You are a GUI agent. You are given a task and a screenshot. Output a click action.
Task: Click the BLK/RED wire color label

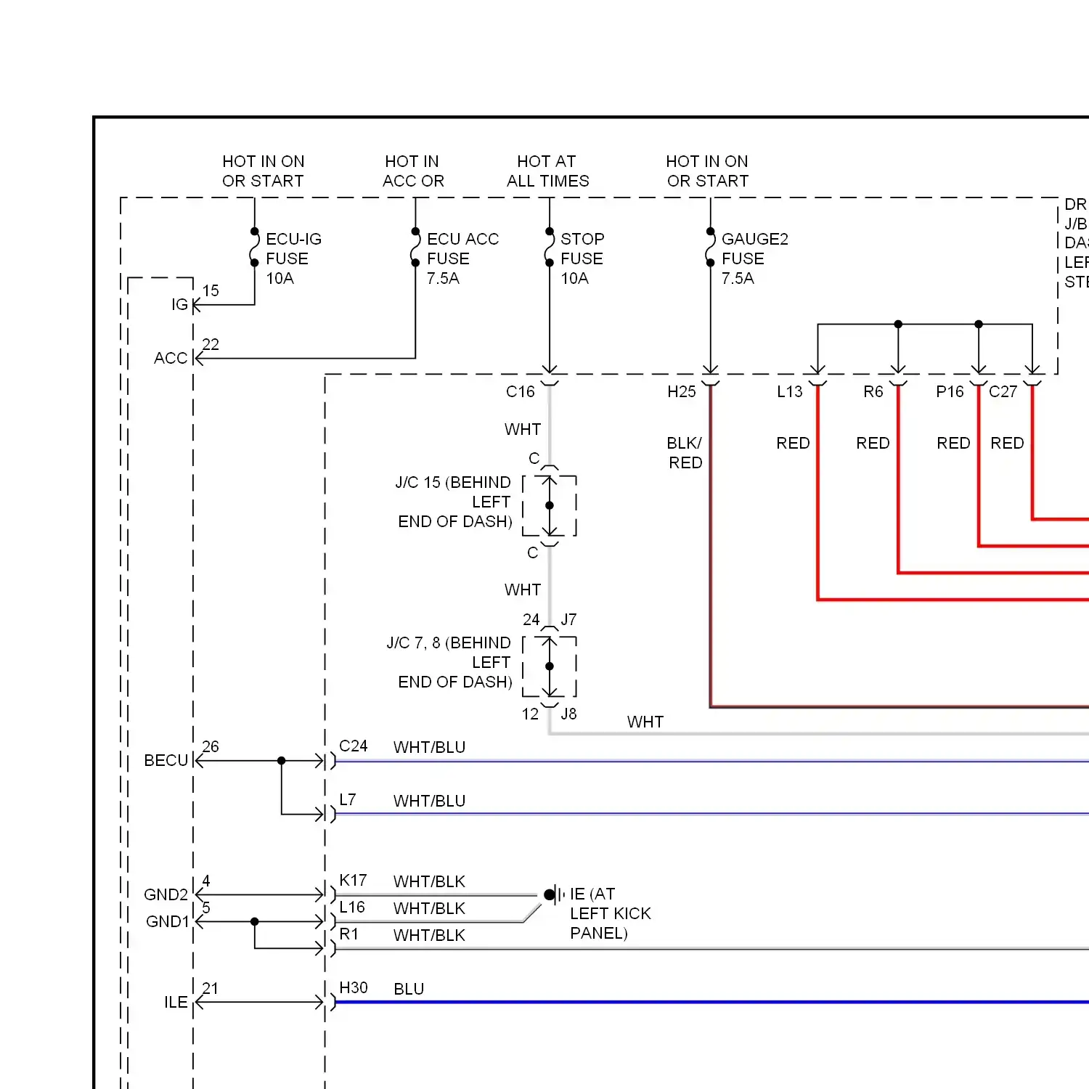(x=685, y=453)
